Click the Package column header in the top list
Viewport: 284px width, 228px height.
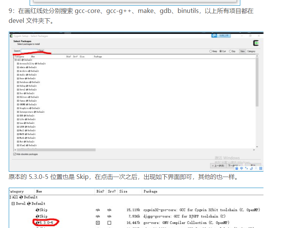click(x=98, y=57)
